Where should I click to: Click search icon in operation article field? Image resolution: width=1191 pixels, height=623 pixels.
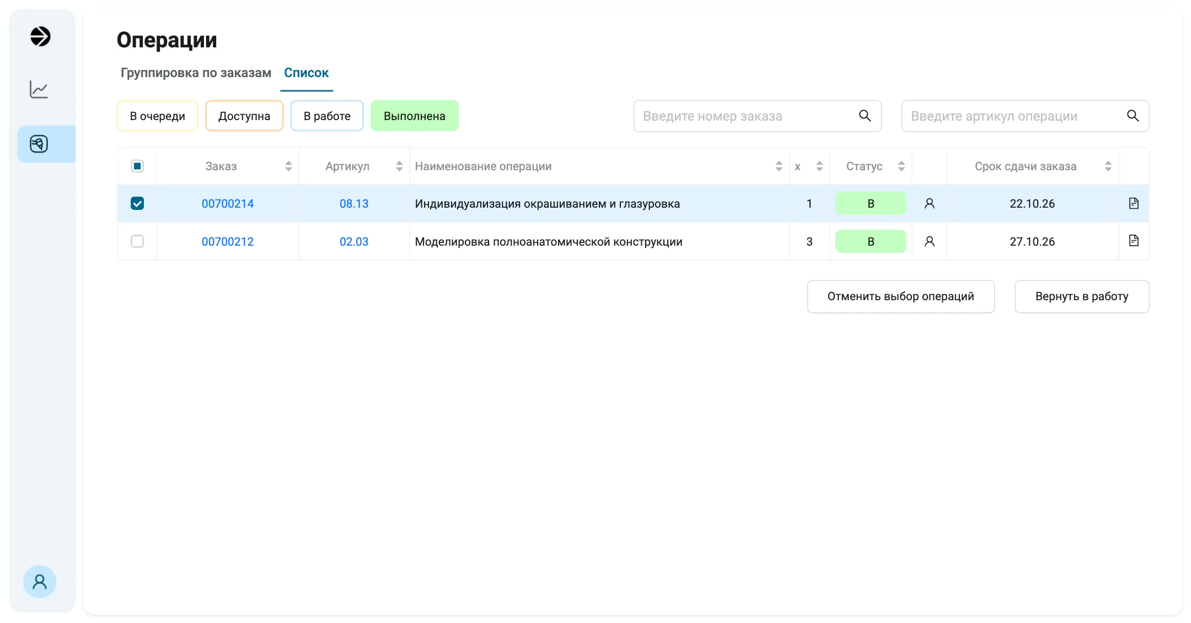[x=1133, y=116]
